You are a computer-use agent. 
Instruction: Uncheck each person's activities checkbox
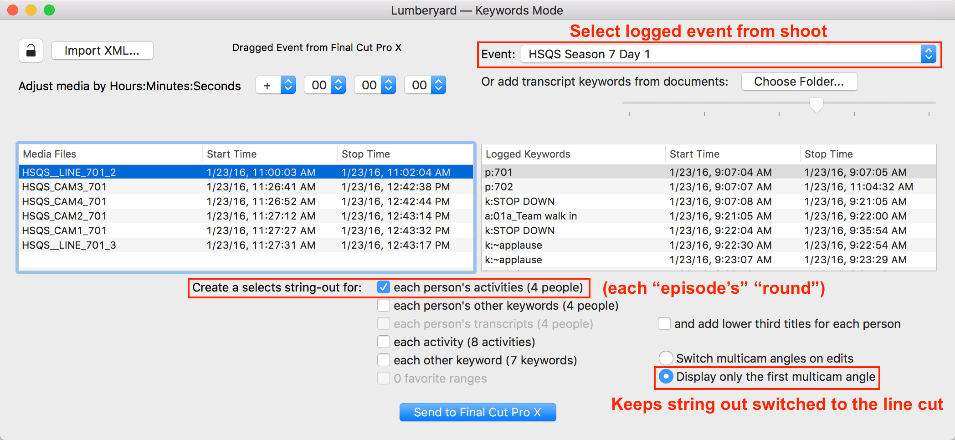coord(384,287)
